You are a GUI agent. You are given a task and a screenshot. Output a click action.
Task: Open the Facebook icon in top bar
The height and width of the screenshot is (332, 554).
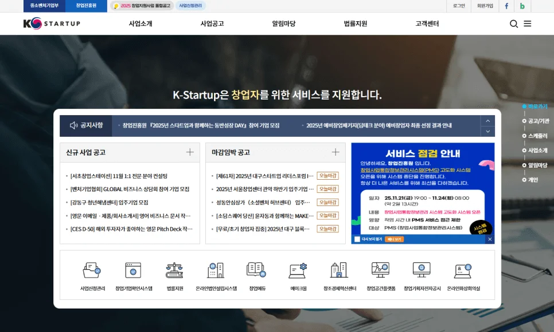pos(506,6)
